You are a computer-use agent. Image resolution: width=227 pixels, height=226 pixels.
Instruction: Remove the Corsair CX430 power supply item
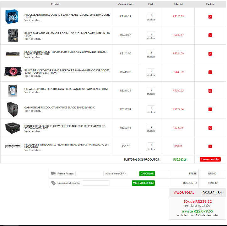pyautogui.click(x=210, y=128)
